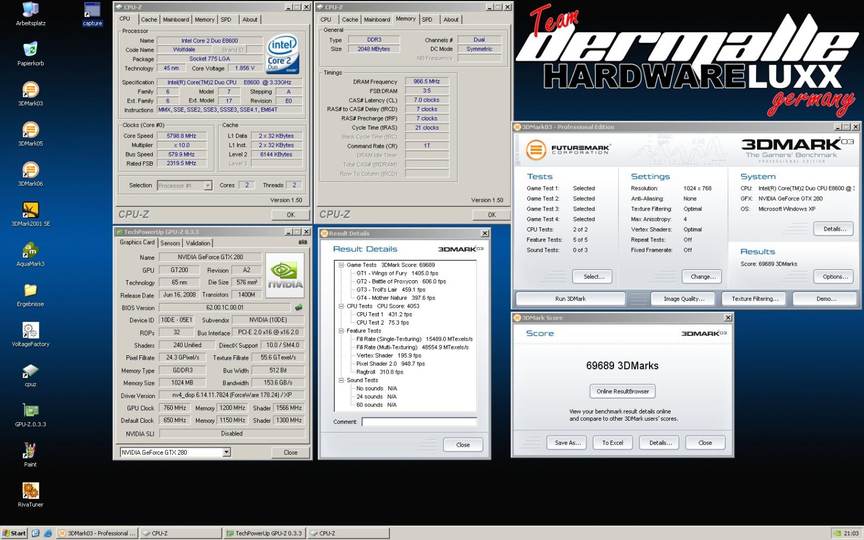Click Details... in the System section
Image resolution: width=864 pixels, height=540 pixels.
[834, 229]
